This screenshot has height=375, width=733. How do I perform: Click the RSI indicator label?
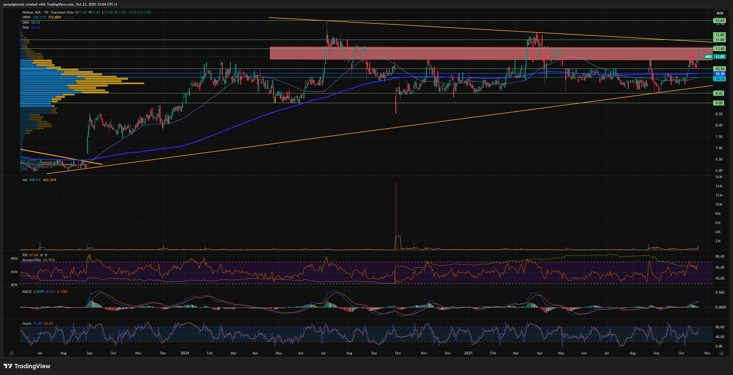click(x=25, y=255)
